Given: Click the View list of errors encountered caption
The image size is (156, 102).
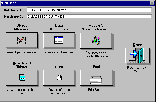Looking at the screenshot, I should pos(59,91).
